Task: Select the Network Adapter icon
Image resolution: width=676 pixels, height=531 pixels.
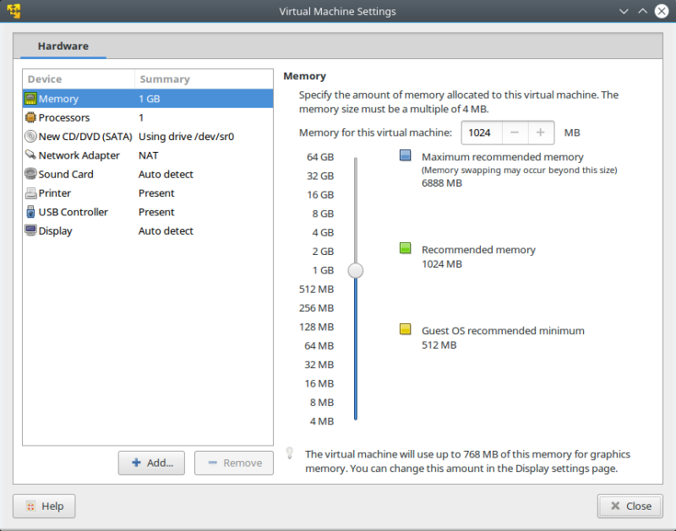Action: tap(29, 155)
